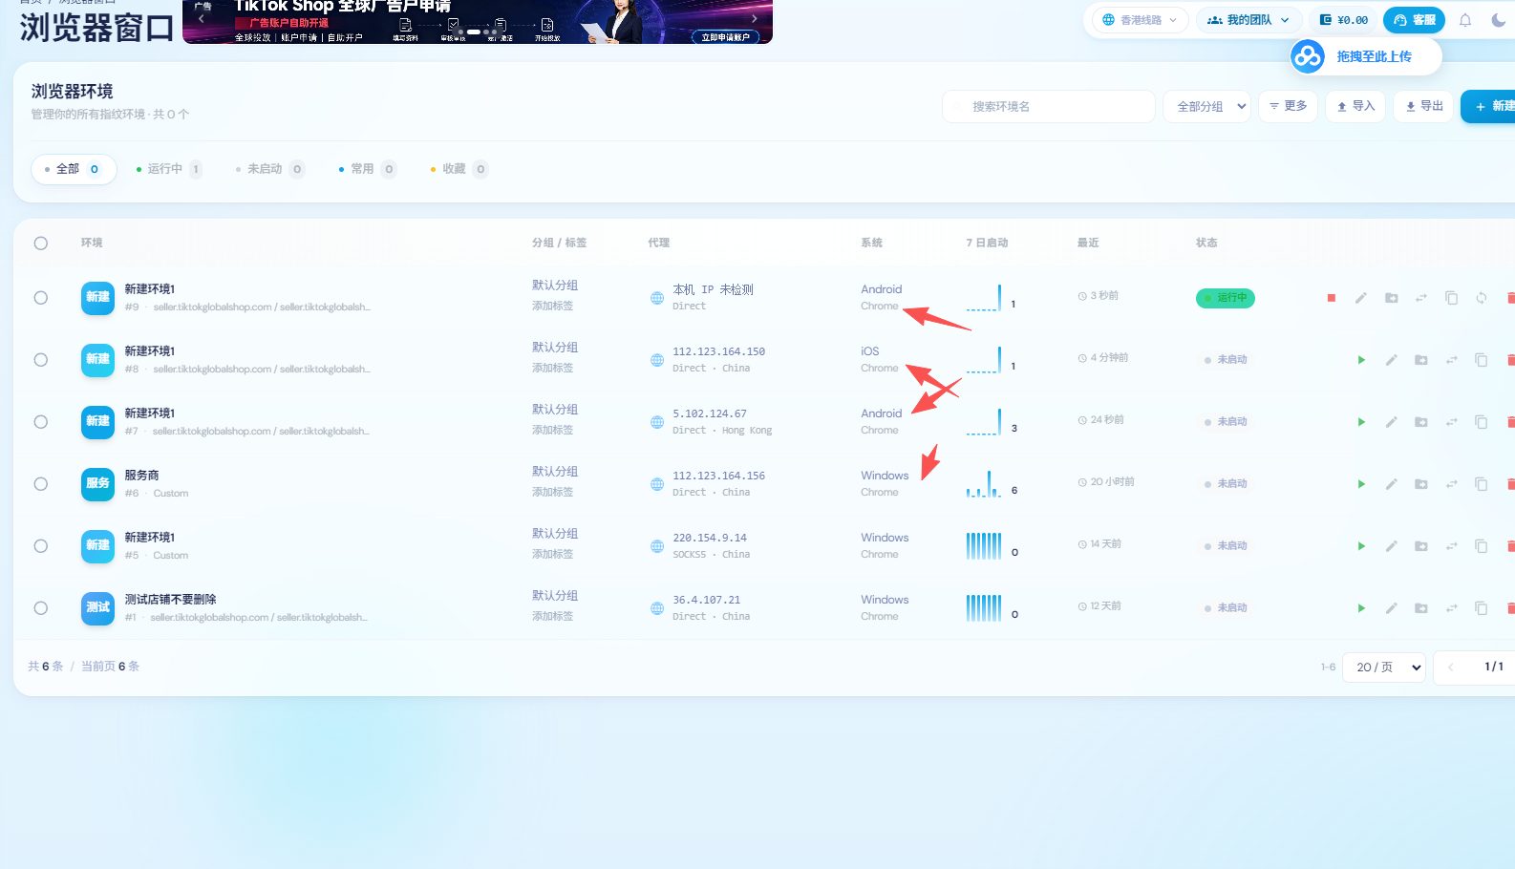
Task: Click the 运行中 status badge
Action: 1226,298
